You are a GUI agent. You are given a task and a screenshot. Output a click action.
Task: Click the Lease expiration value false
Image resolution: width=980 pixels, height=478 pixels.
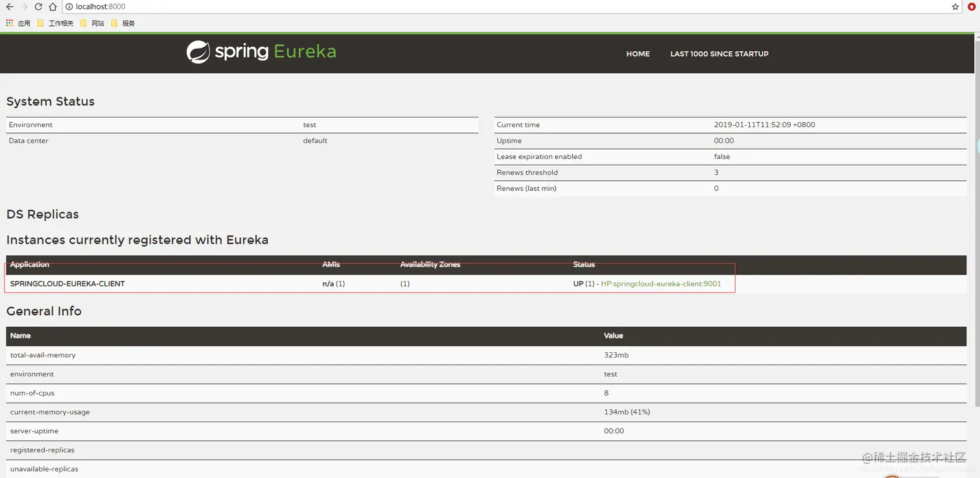click(722, 156)
